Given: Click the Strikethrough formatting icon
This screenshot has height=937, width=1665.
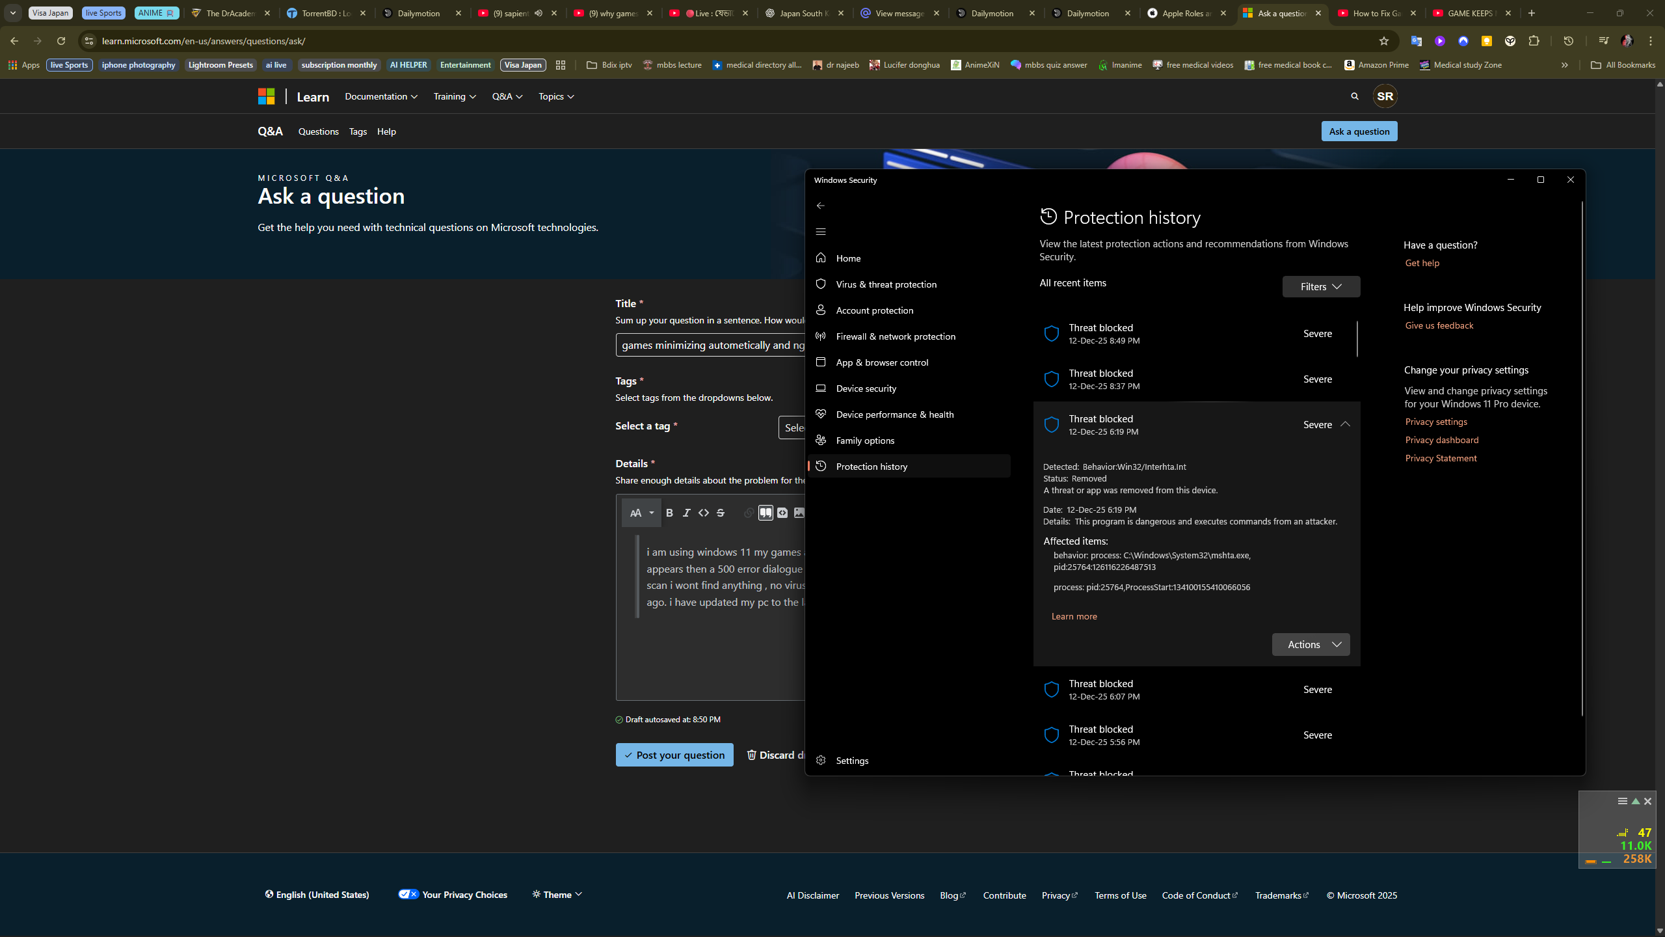Looking at the screenshot, I should [720, 513].
